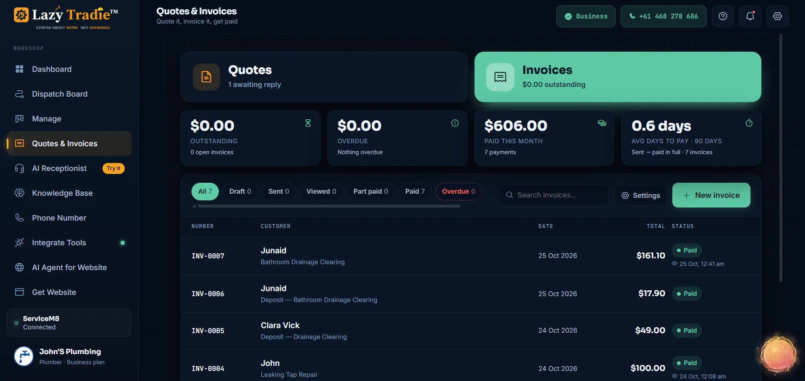Viewport: 805px width, 381px height.
Task: Click the Invoices card receipt icon
Action: click(500, 77)
